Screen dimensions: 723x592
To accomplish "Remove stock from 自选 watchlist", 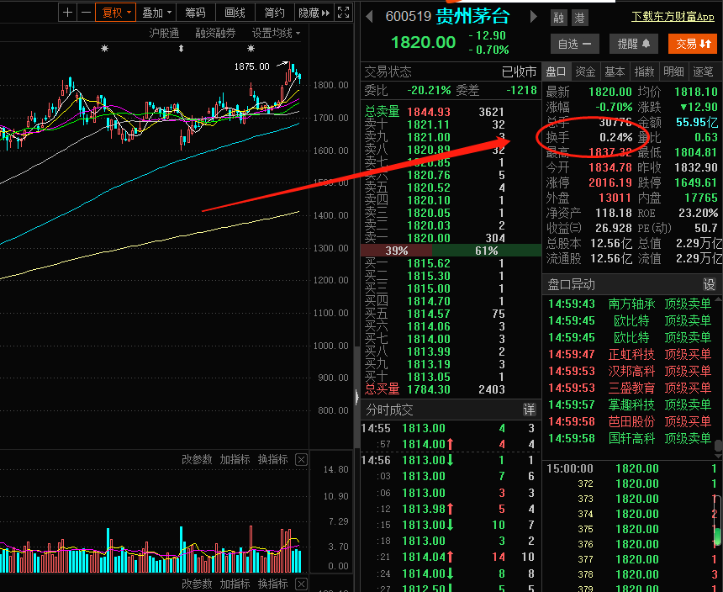I will click(574, 44).
